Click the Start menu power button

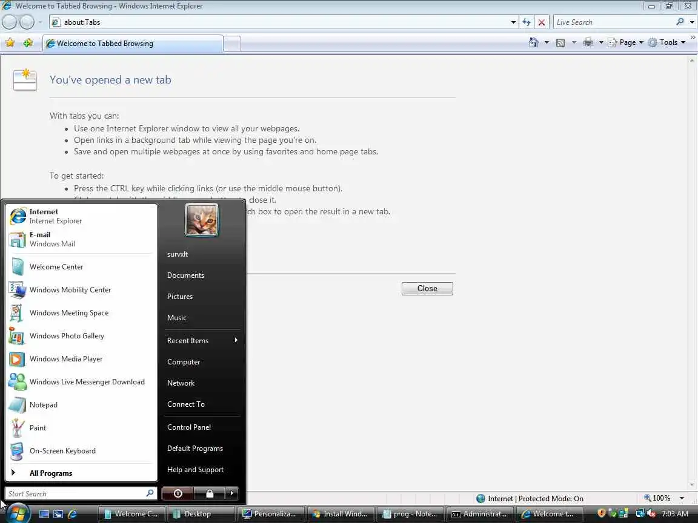(x=178, y=493)
